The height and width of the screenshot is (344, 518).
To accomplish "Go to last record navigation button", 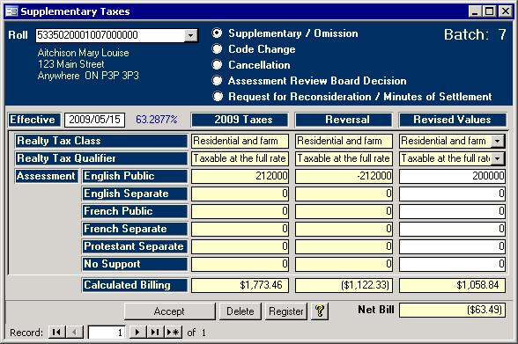I will click(155, 333).
